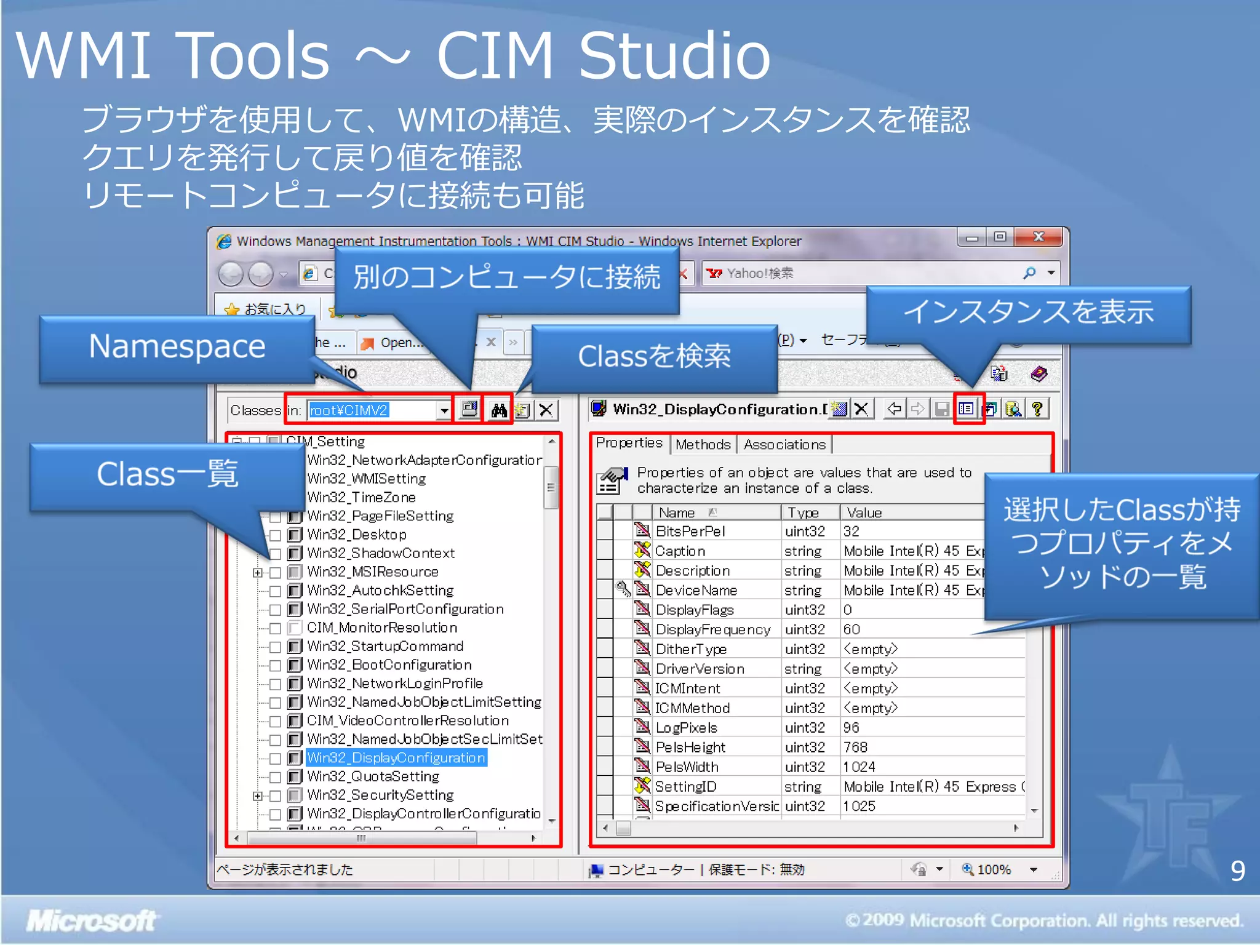Click the magnifier icon in Yahoo search box
1260x945 pixels.
[1029, 273]
